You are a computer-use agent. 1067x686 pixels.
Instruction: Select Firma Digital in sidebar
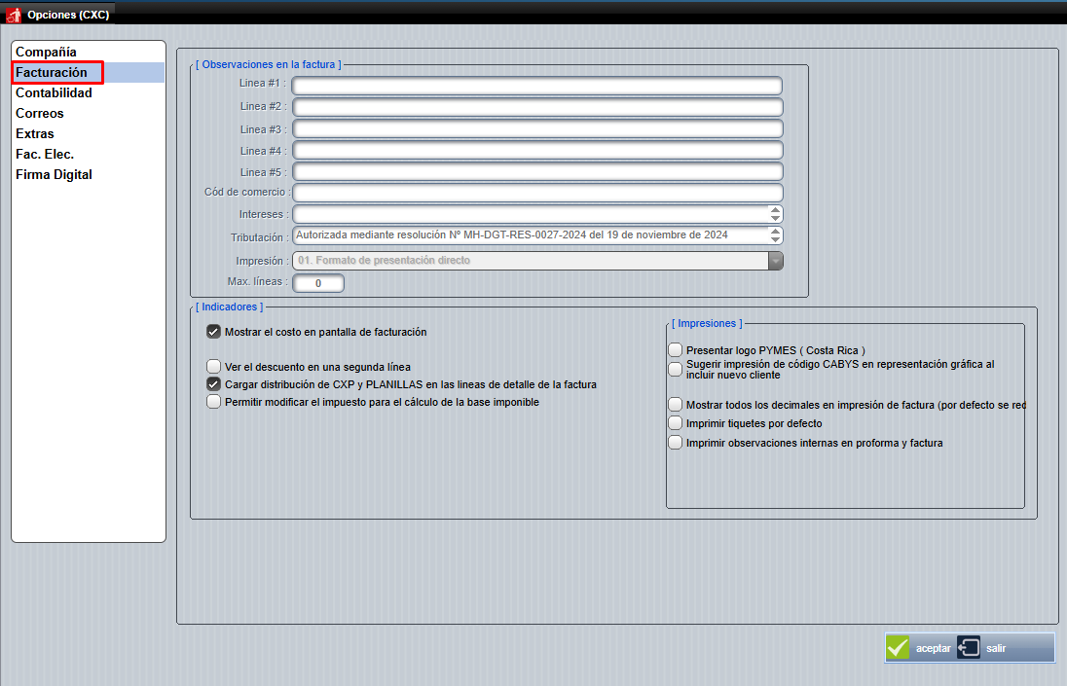[x=54, y=175]
